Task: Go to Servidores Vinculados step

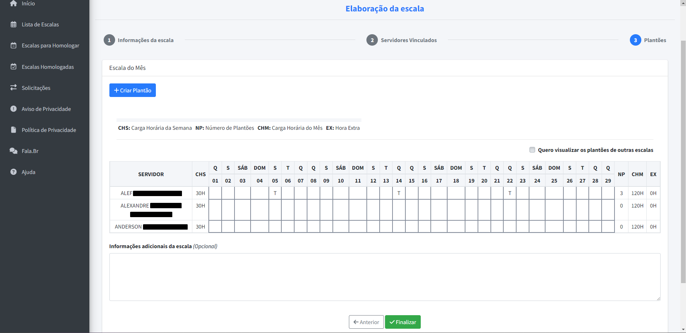Action: click(x=409, y=40)
